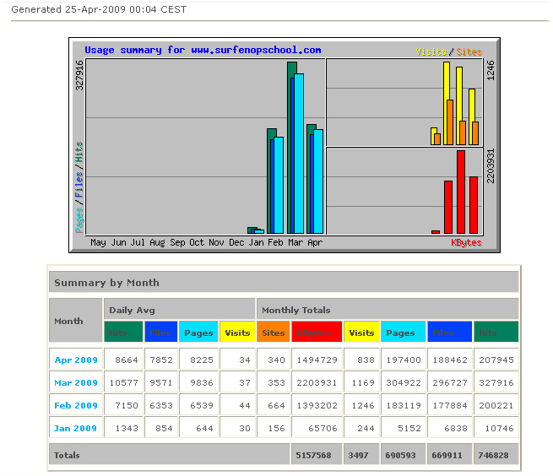Click the 'Visits' legend label on chart

431,51
